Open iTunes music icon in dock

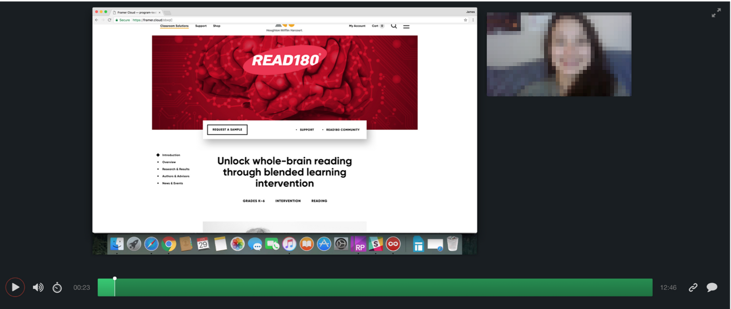[289, 244]
